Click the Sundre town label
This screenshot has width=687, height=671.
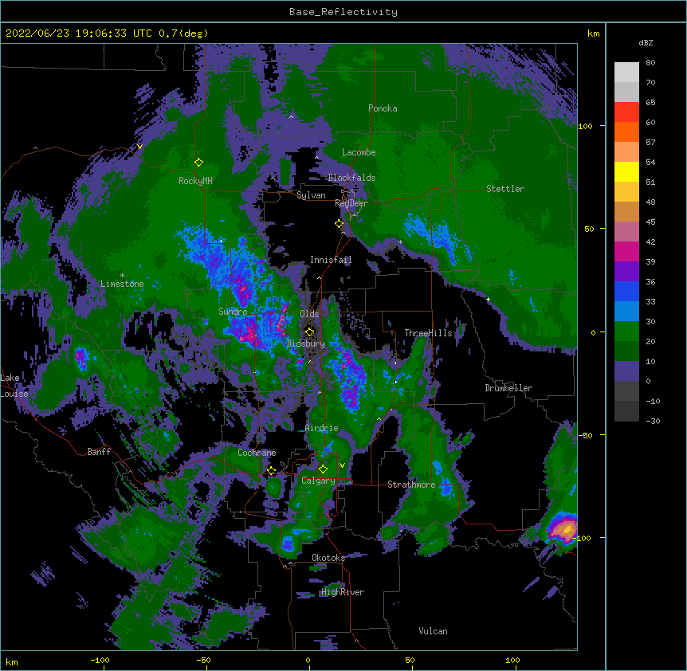pos(233,312)
